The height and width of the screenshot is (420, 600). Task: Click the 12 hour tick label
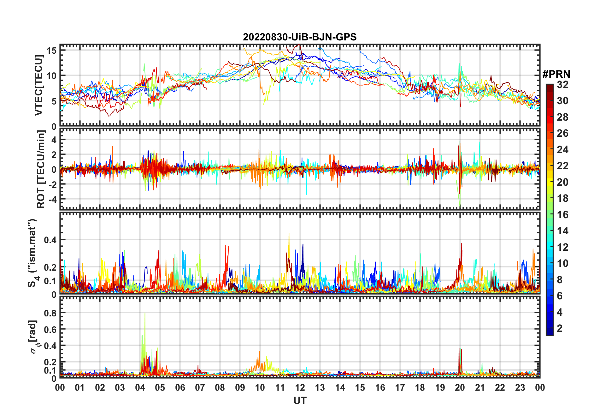tap(300, 387)
